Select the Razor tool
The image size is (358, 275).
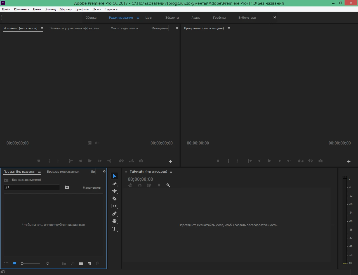[114, 199]
